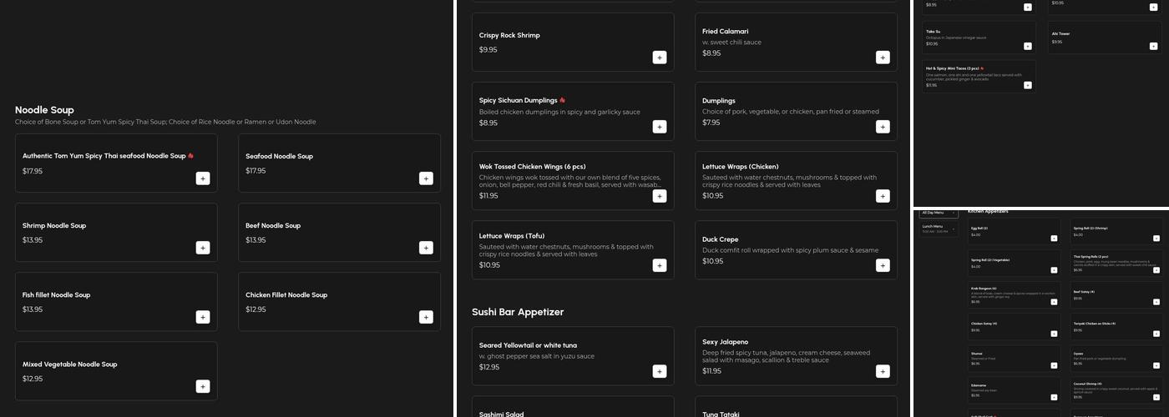The height and width of the screenshot is (417, 1169).
Task: Add Hot & Spicy Mini Tacos to cart
Action: click(x=1027, y=85)
